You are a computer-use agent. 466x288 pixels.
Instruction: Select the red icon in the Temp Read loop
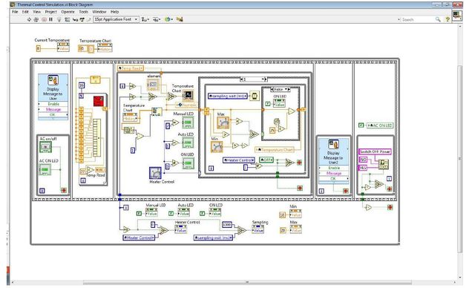click(x=99, y=101)
